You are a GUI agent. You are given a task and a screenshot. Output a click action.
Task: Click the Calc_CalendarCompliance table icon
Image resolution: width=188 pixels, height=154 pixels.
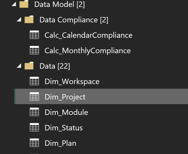[x=34, y=35]
